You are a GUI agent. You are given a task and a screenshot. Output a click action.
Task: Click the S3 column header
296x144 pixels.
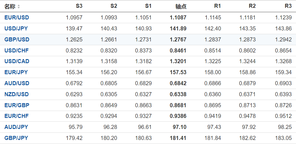79,6
